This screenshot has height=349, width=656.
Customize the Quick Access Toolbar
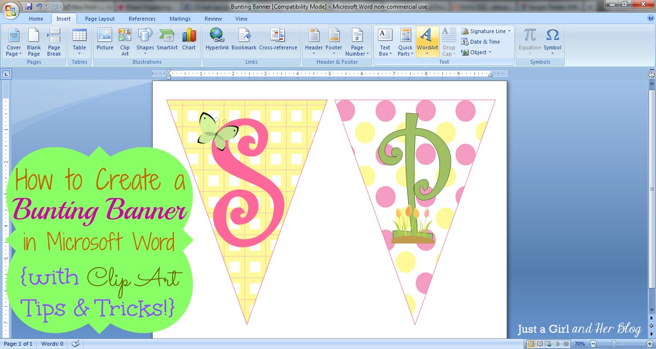point(69,6)
